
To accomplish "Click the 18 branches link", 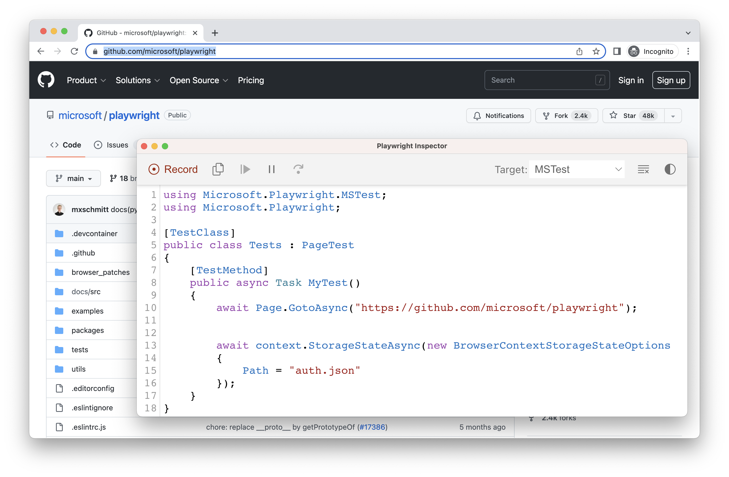I will (123, 178).
